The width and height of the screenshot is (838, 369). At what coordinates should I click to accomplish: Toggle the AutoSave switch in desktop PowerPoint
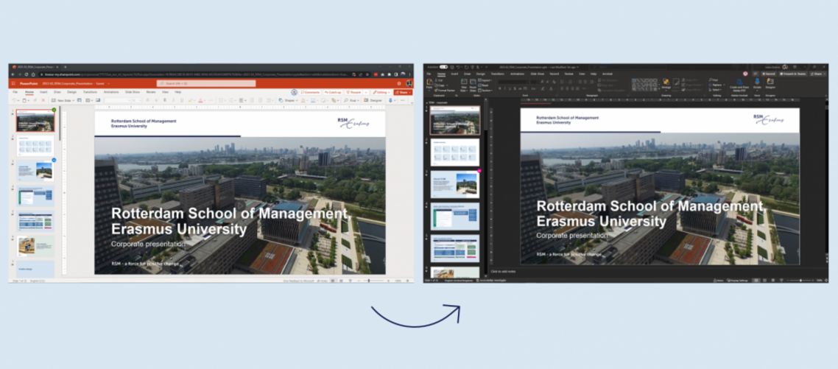pyautogui.click(x=443, y=67)
